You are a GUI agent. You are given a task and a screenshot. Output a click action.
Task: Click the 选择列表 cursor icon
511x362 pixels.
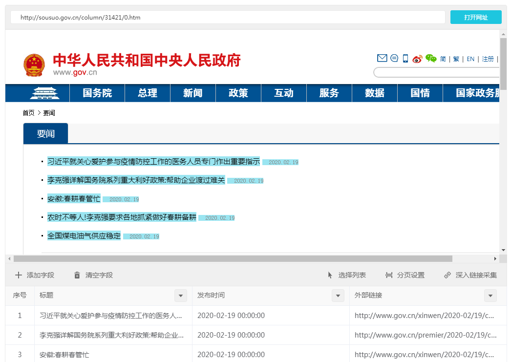(x=330, y=275)
